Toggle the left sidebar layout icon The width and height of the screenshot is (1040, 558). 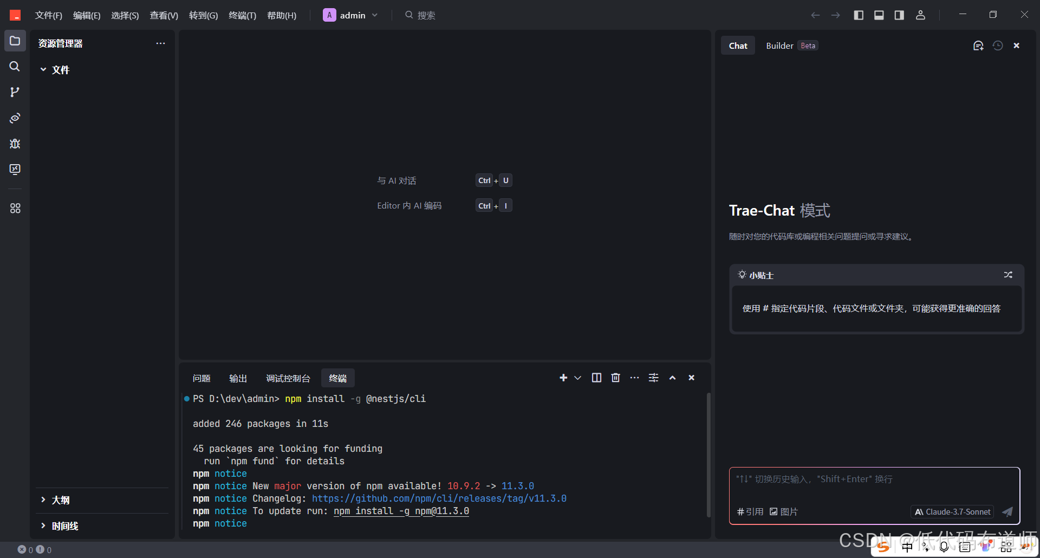859,15
